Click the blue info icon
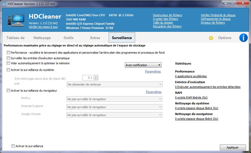The width and height of the screenshot is (251, 153). point(243,38)
